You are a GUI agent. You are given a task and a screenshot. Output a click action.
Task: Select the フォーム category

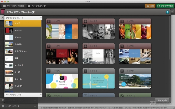pyautogui.click(x=23, y=79)
